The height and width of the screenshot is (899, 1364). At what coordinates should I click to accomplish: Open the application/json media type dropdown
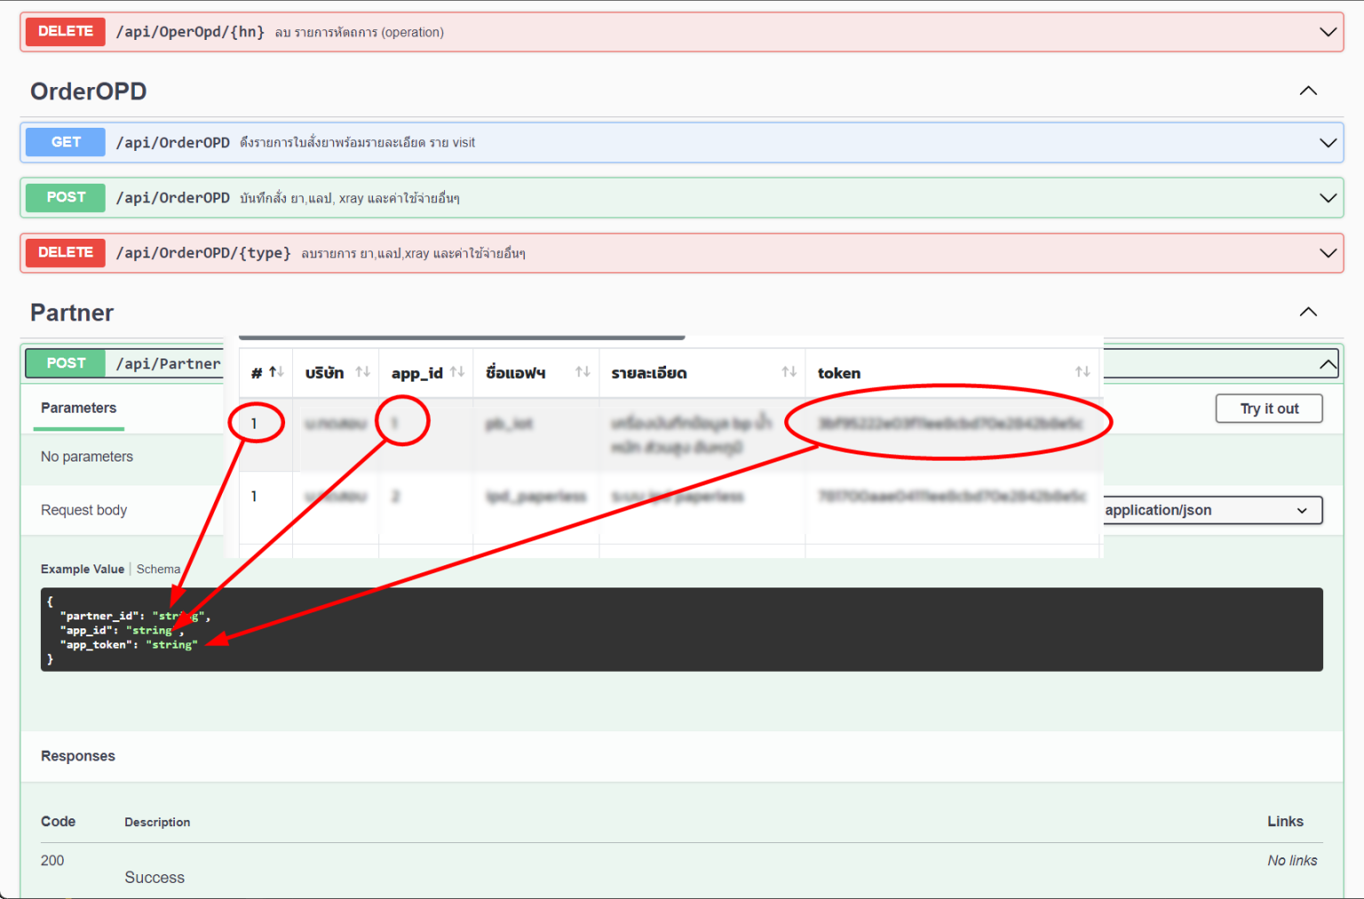click(1211, 510)
